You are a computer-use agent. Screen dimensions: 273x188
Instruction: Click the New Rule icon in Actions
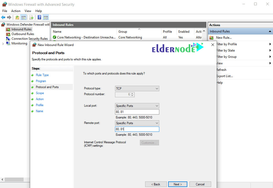coord(211,38)
